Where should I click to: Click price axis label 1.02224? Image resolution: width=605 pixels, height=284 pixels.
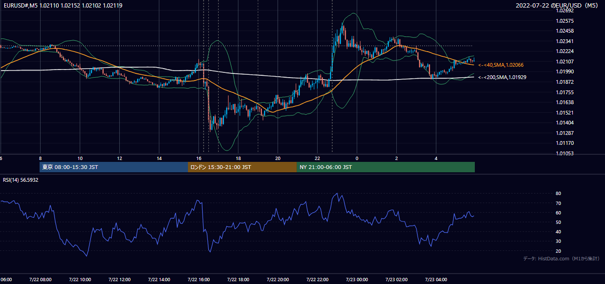[564, 52]
